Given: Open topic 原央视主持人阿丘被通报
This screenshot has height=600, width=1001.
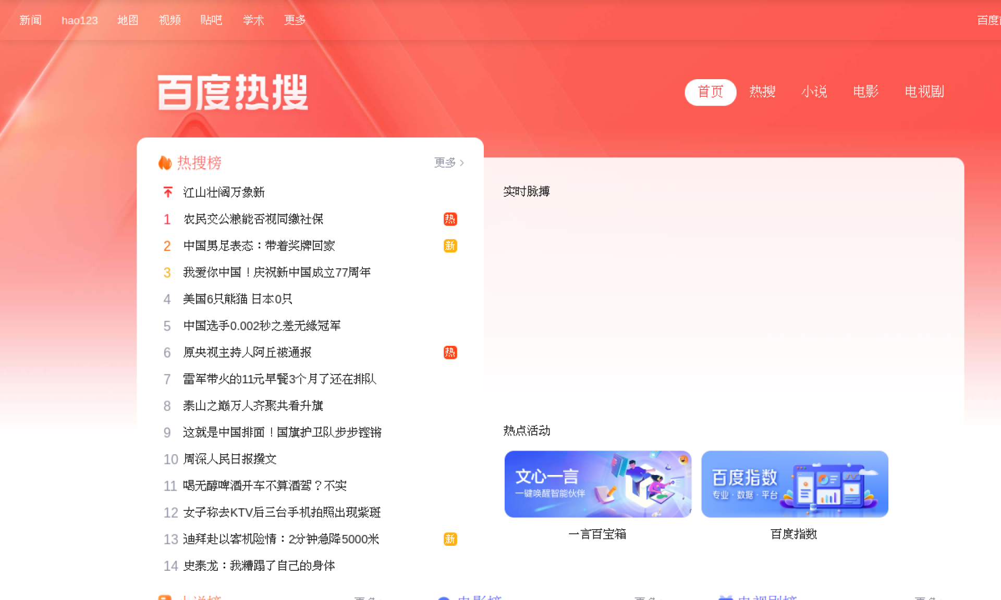Looking at the screenshot, I should click(247, 353).
